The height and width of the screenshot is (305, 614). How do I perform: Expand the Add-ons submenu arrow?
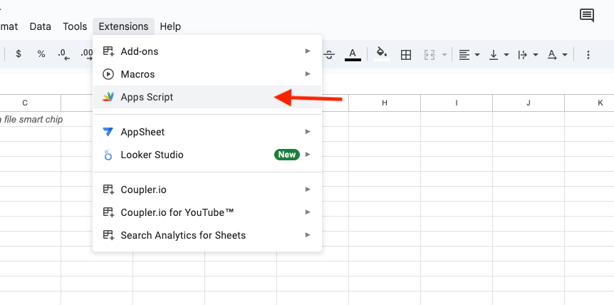pyautogui.click(x=308, y=51)
